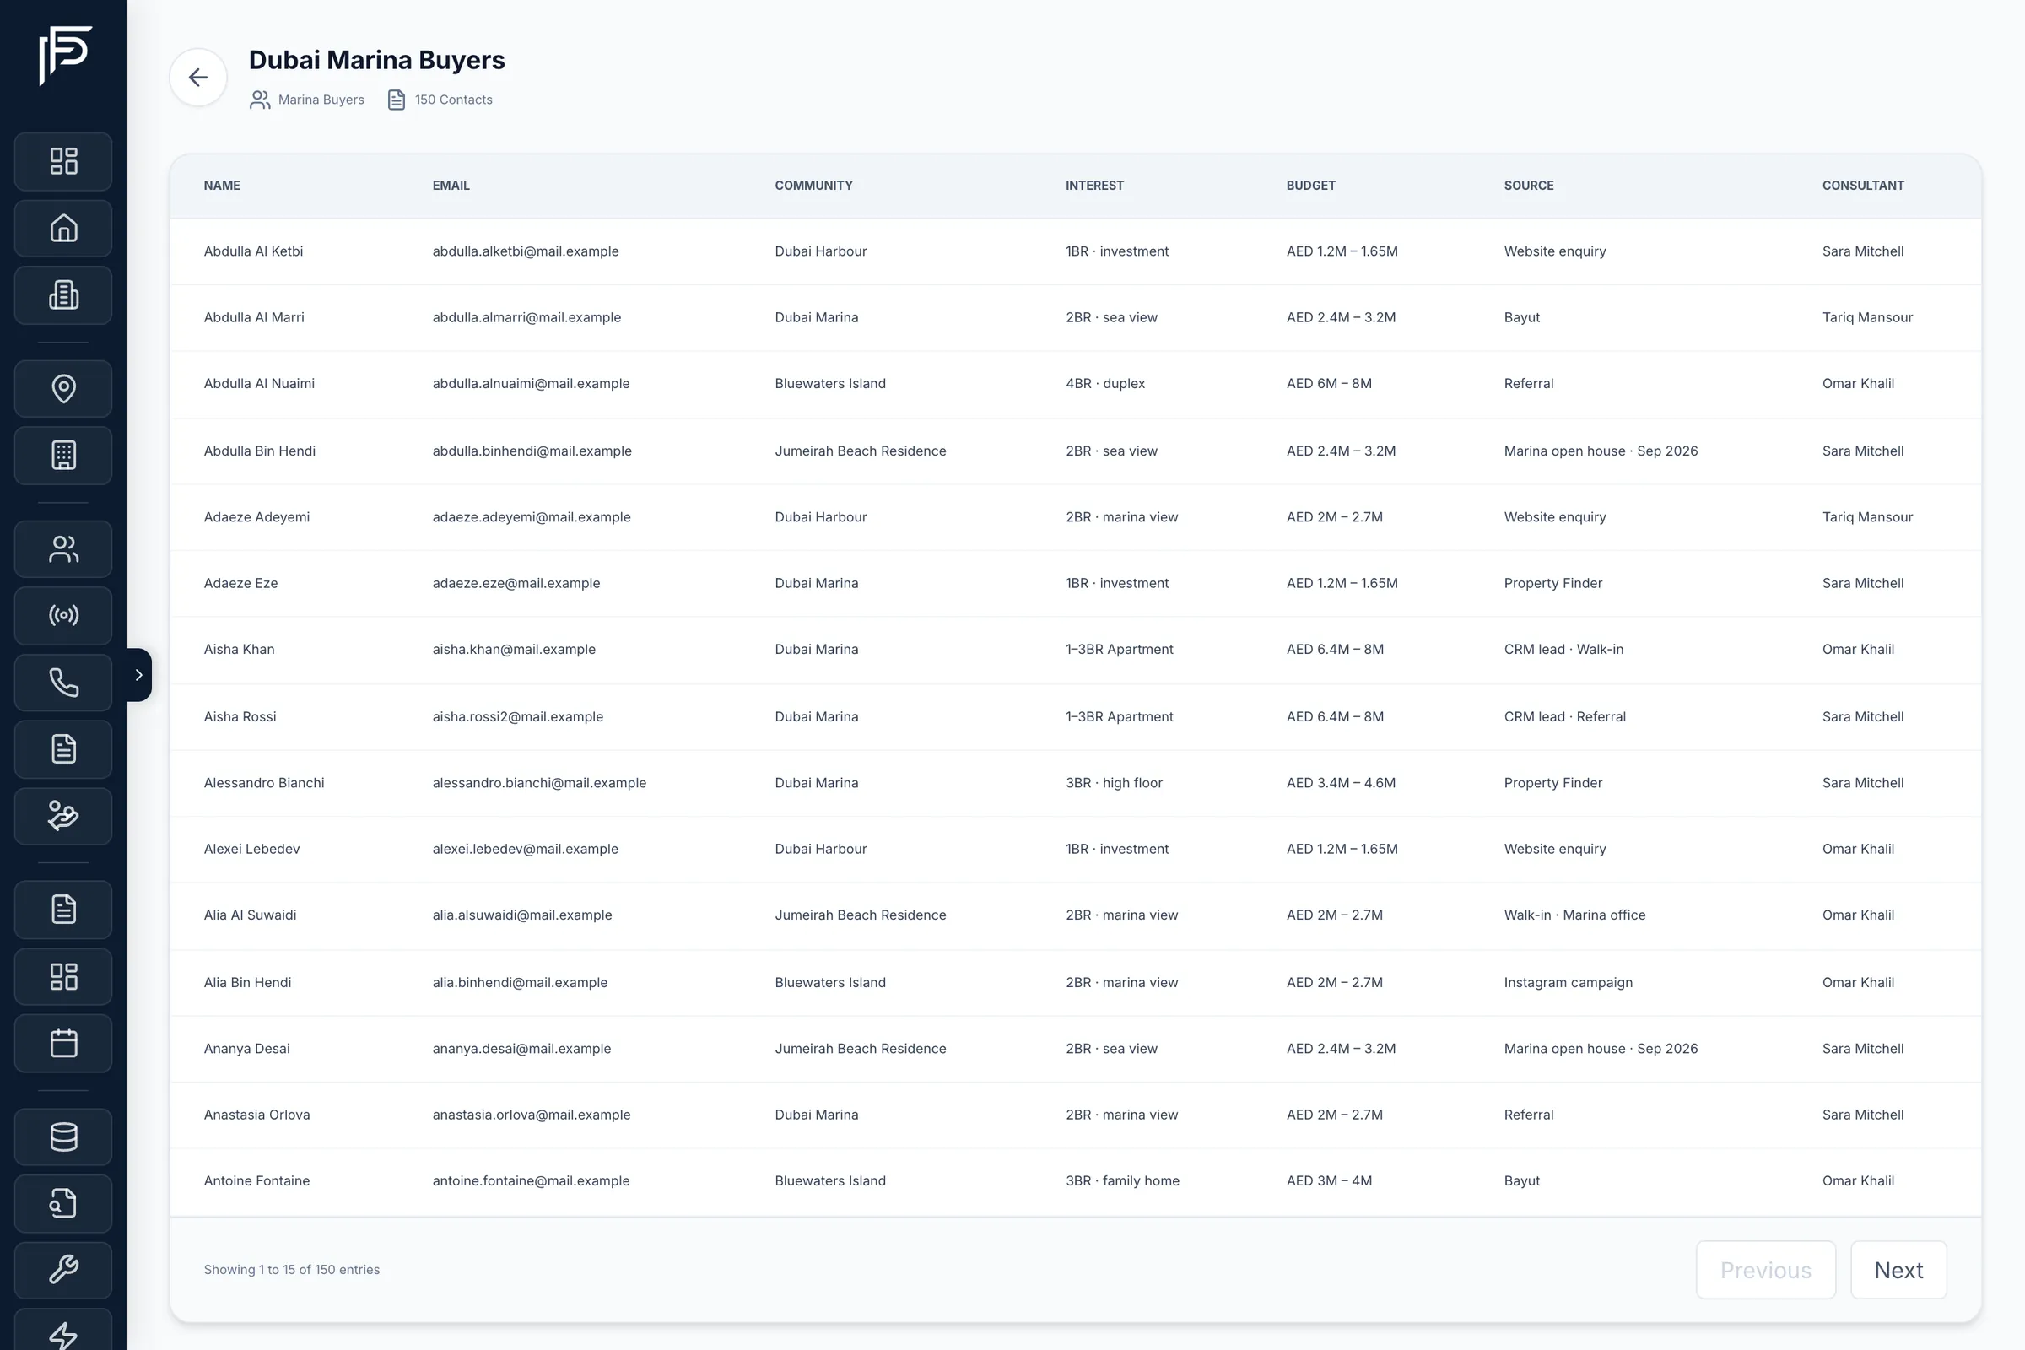
Task: Sort by the BUDGET column header
Action: pos(1310,185)
